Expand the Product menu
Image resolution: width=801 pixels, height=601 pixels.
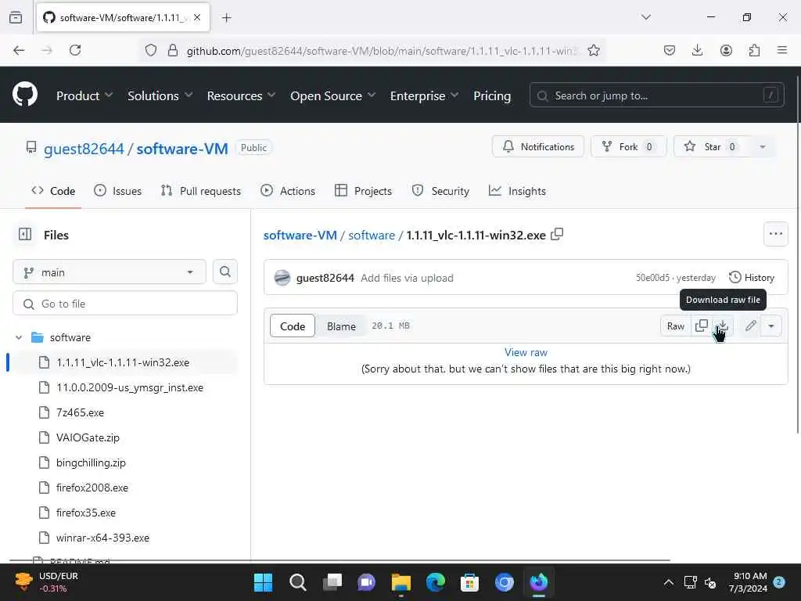click(x=84, y=95)
